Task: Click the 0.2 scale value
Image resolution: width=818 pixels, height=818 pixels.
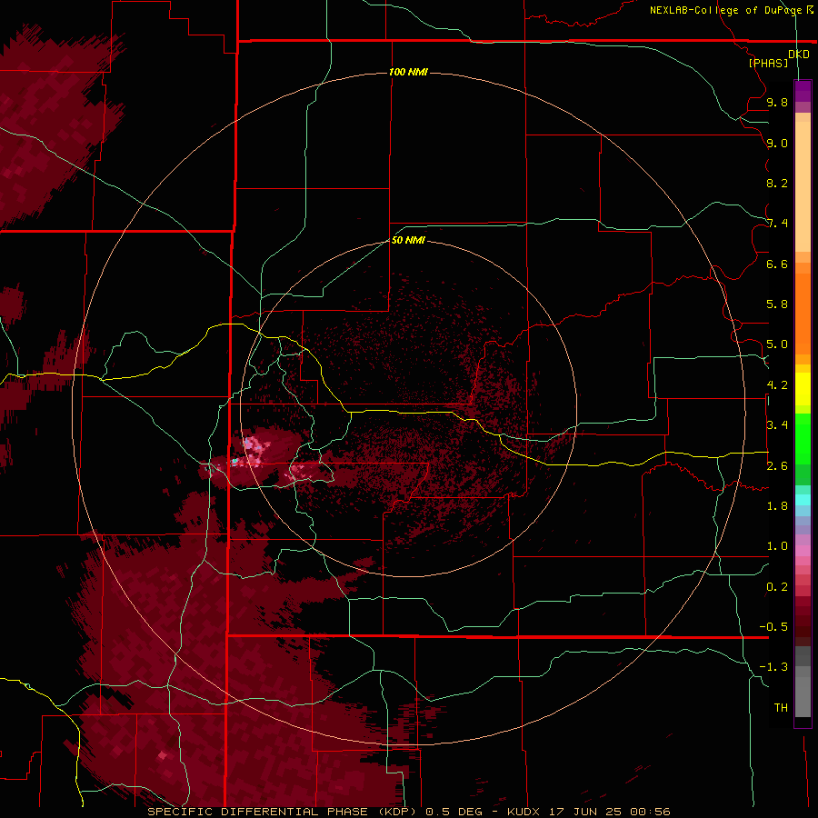Action: click(x=777, y=586)
